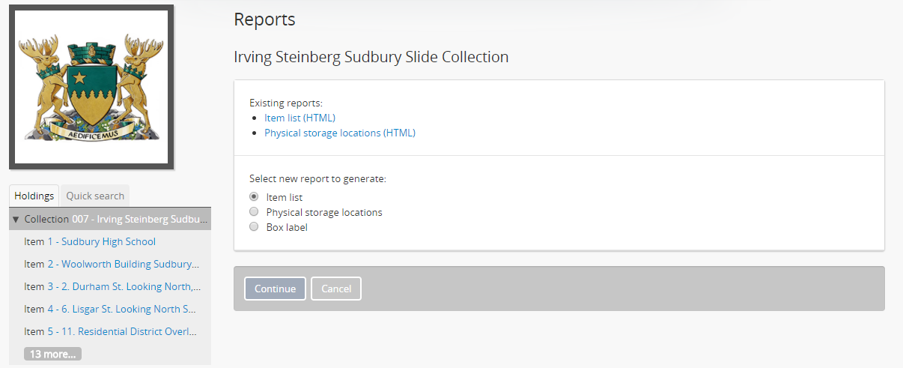Image resolution: width=903 pixels, height=368 pixels.
Task: Click the Physical storage locations option label
Action: pos(324,212)
